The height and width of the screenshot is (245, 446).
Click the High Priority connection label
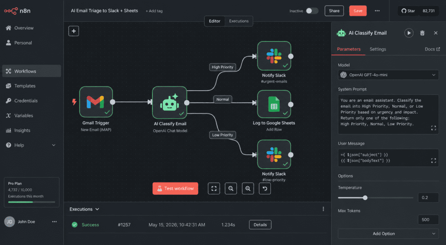223,67
